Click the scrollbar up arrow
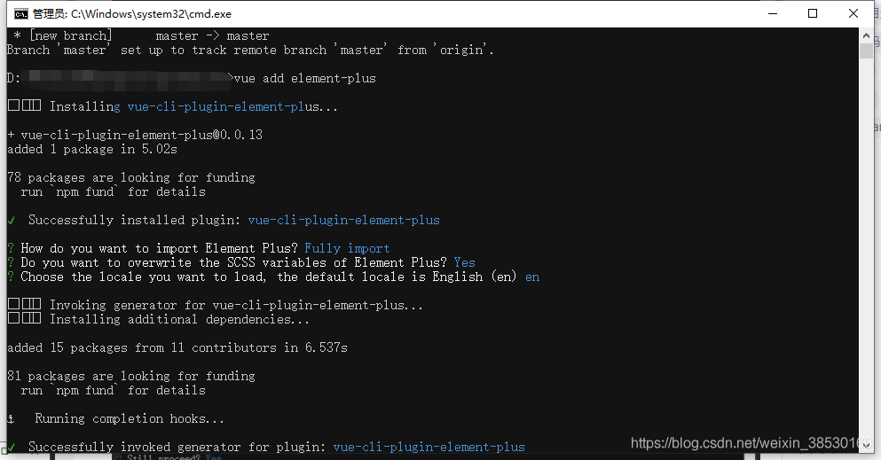The image size is (881, 460). [867, 35]
